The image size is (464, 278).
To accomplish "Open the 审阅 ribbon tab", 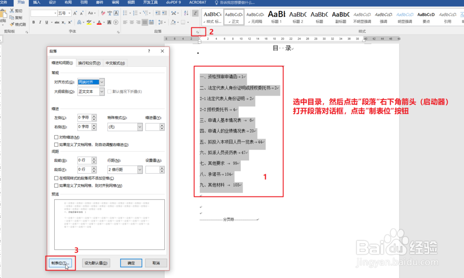I will (x=115, y=2).
